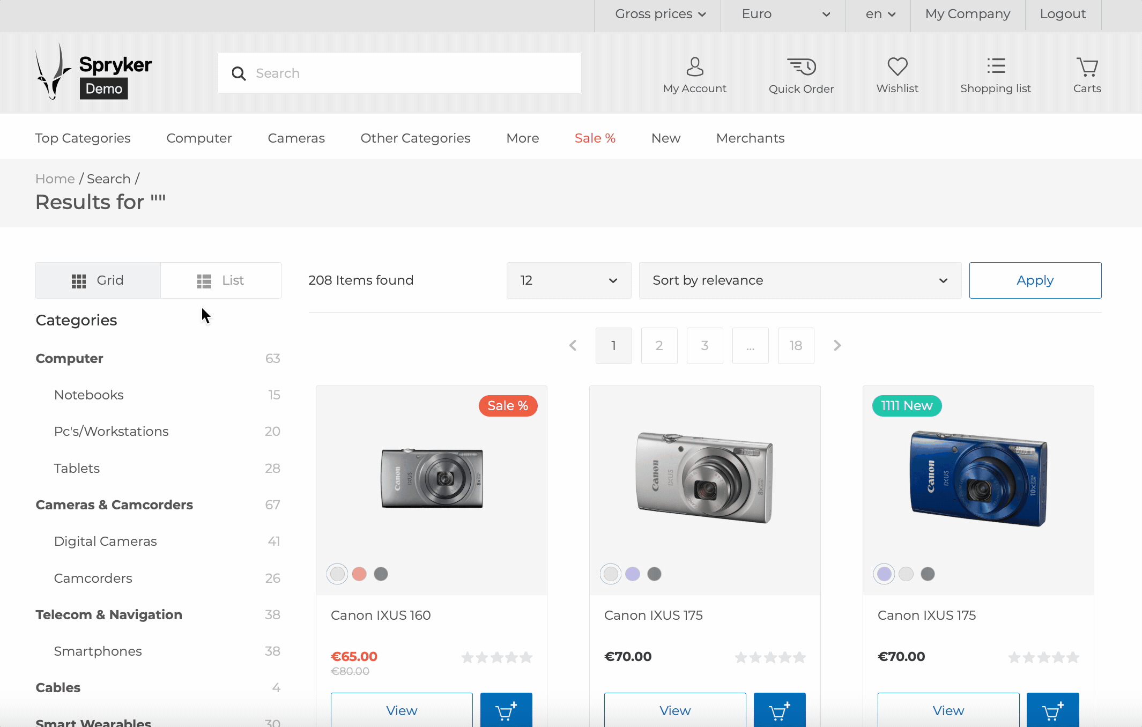Open the More menu
Viewport: 1142px width, 727px height.
pyautogui.click(x=523, y=138)
